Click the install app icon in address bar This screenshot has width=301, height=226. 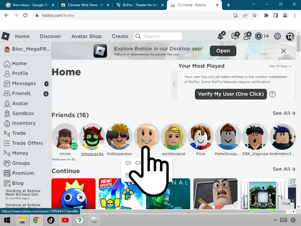pos(235,15)
